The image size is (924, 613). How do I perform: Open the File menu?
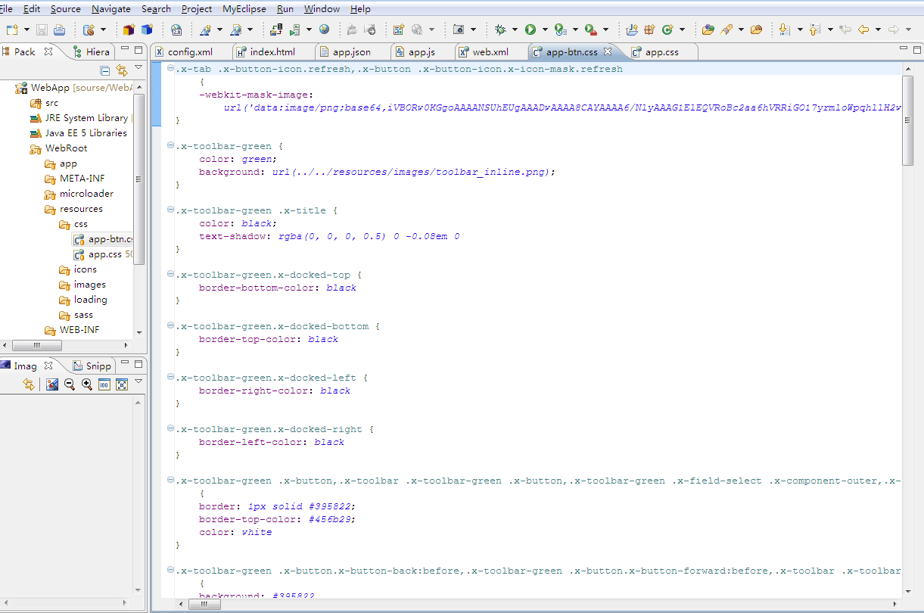[7, 9]
